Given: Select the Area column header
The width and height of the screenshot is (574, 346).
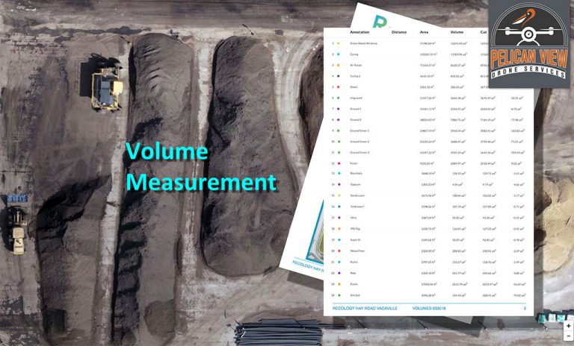Looking at the screenshot, I should pyautogui.click(x=424, y=32).
